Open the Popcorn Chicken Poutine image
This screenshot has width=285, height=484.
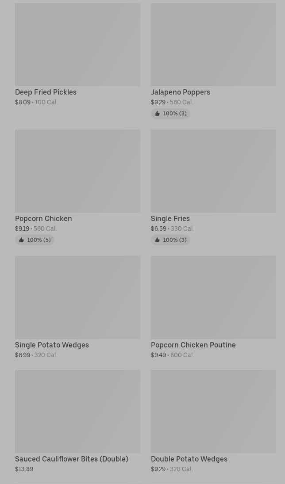tap(213, 297)
